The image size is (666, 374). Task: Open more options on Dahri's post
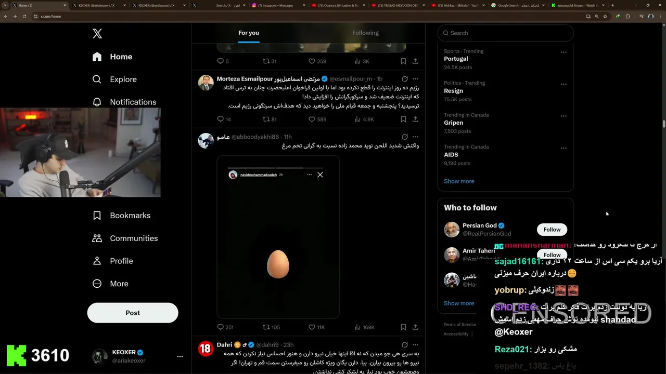point(415,344)
